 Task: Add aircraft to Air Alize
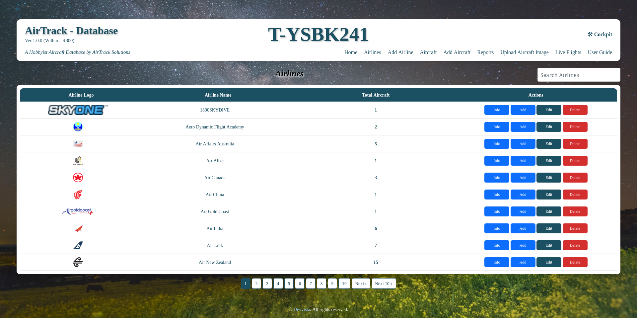523,161
